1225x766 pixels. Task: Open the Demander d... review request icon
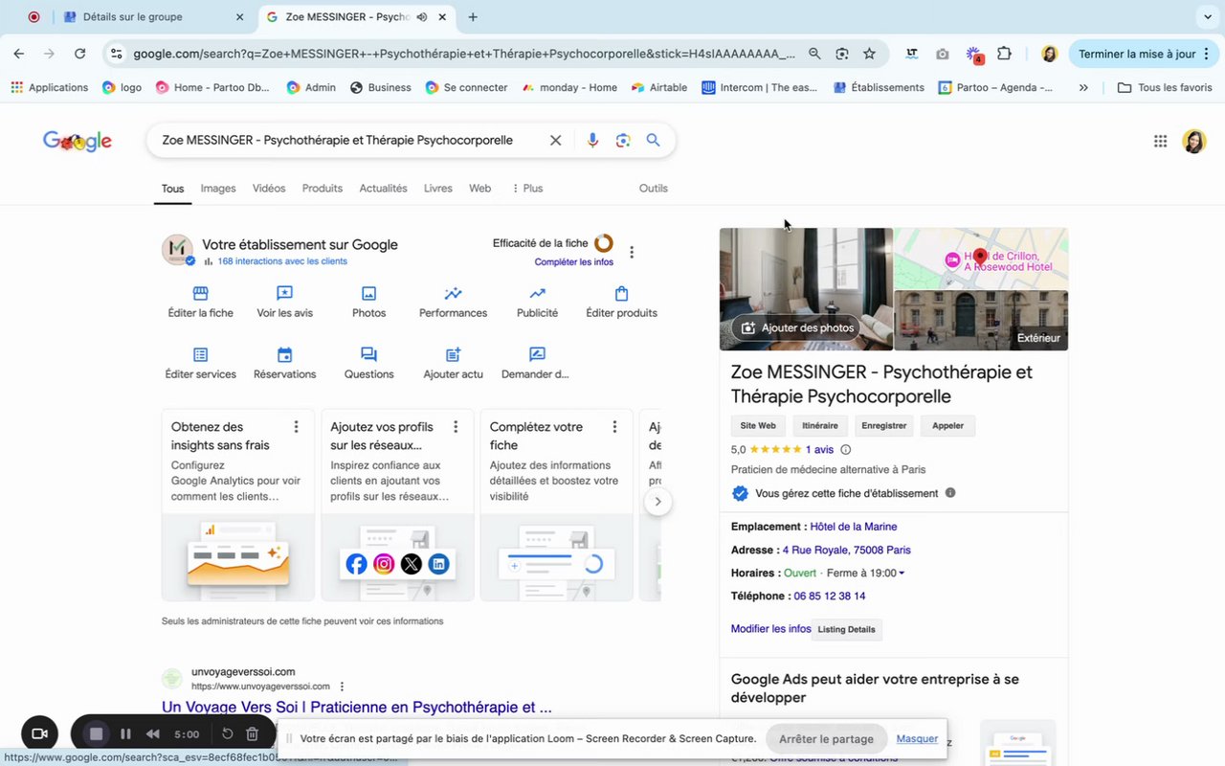tap(537, 355)
